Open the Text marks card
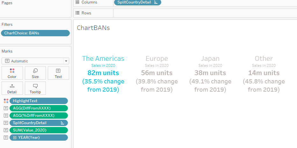Screen dimensions: 297x148 point(58,73)
